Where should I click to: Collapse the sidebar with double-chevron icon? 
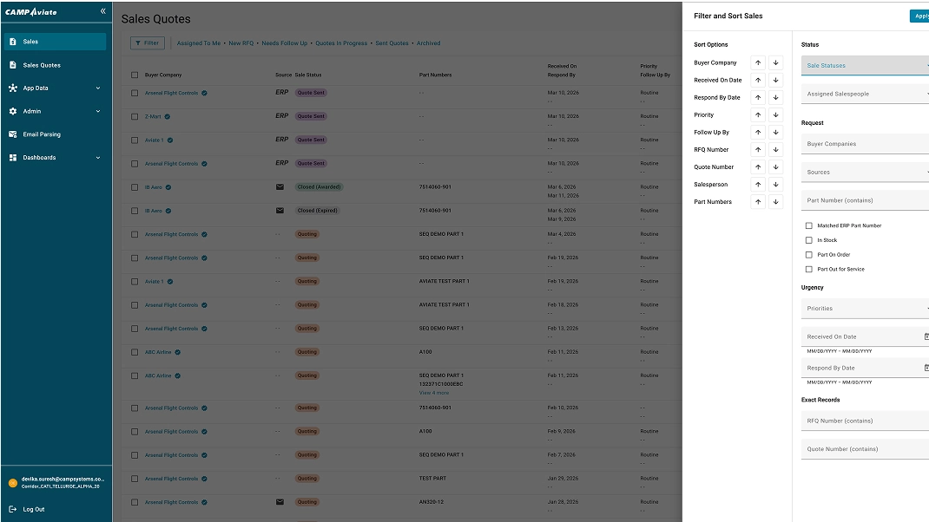click(x=103, y=11)
